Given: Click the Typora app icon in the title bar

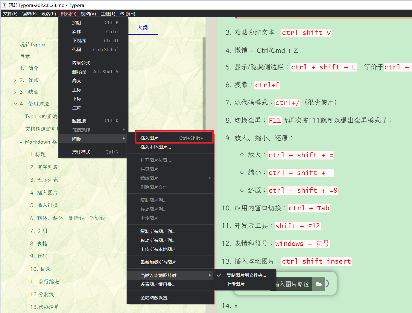Looking at the screenshot, I should coord(4,5).
